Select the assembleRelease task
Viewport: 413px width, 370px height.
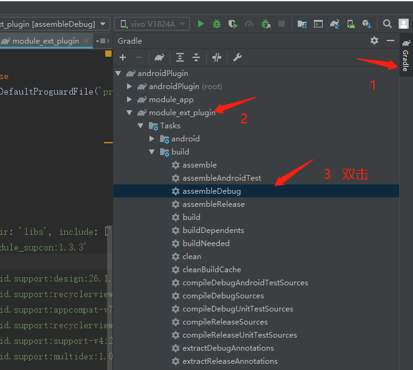(x=214, y=204)
